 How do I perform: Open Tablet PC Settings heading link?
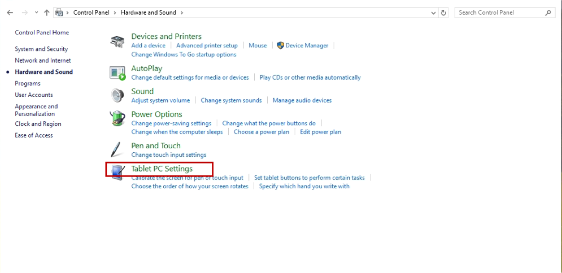point(162,169)
